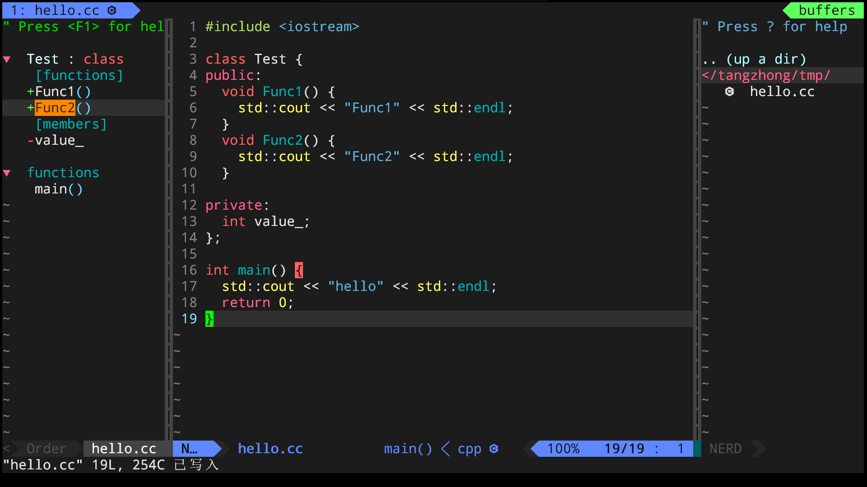This screenshot has width=867, height=487.
Task: Open hello.cc from the NERDTree list
Action: [x=782, y=92]
